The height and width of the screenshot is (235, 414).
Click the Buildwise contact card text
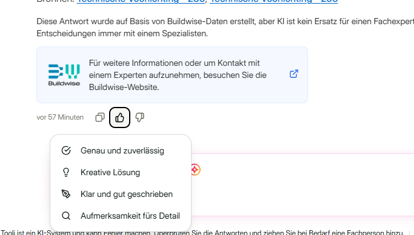(178, 75)
